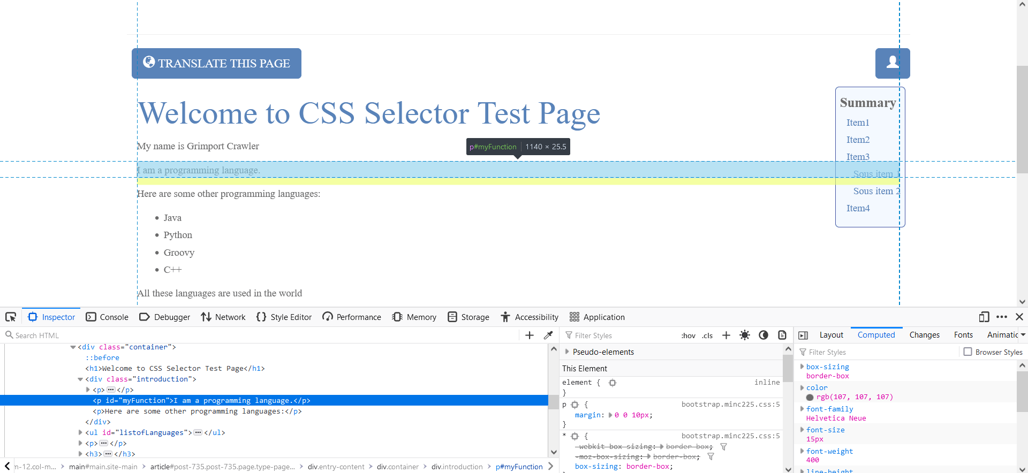Expand the ul listofLanguages node
The height and width of the screenshot is (473, 1028).
tap(80, 432)
